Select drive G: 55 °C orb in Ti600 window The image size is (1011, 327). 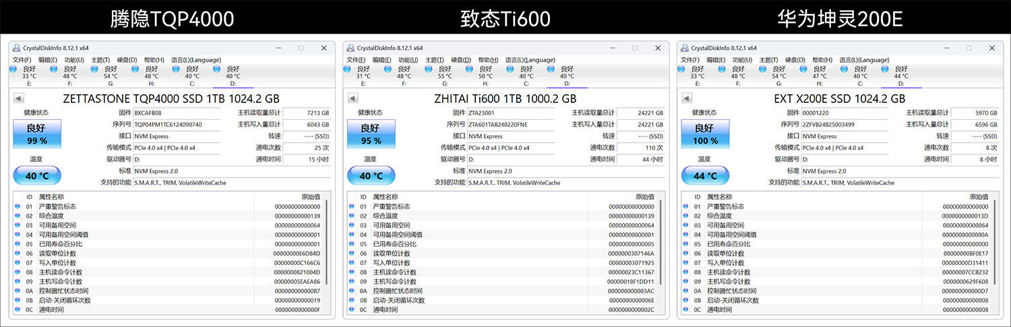(x=429, y=69)
